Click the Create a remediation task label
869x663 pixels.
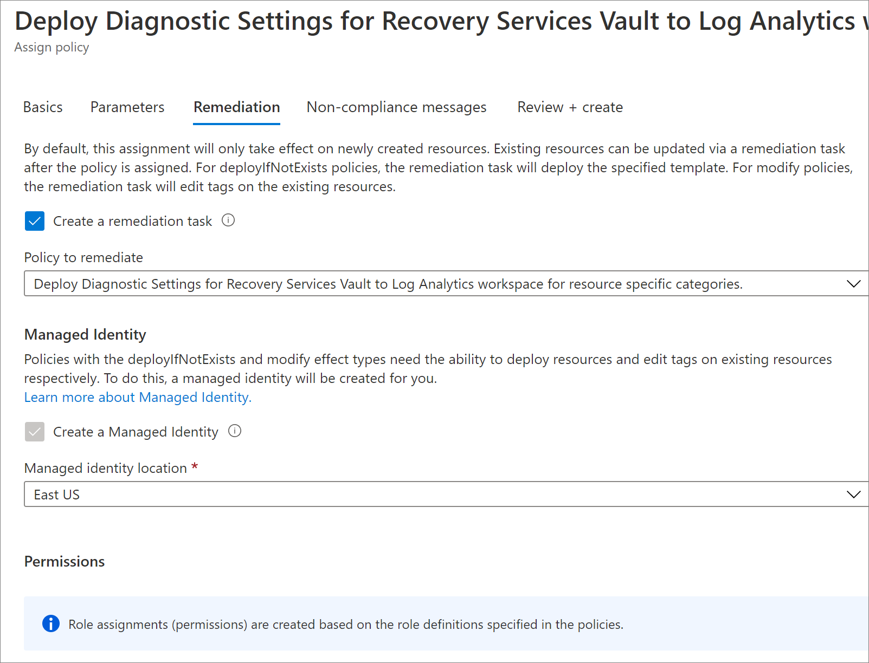(x=132, y=221)
